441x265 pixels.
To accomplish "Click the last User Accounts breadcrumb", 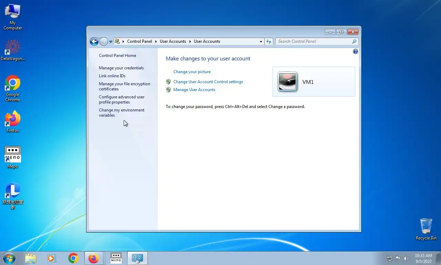I will tap(207, 41).
